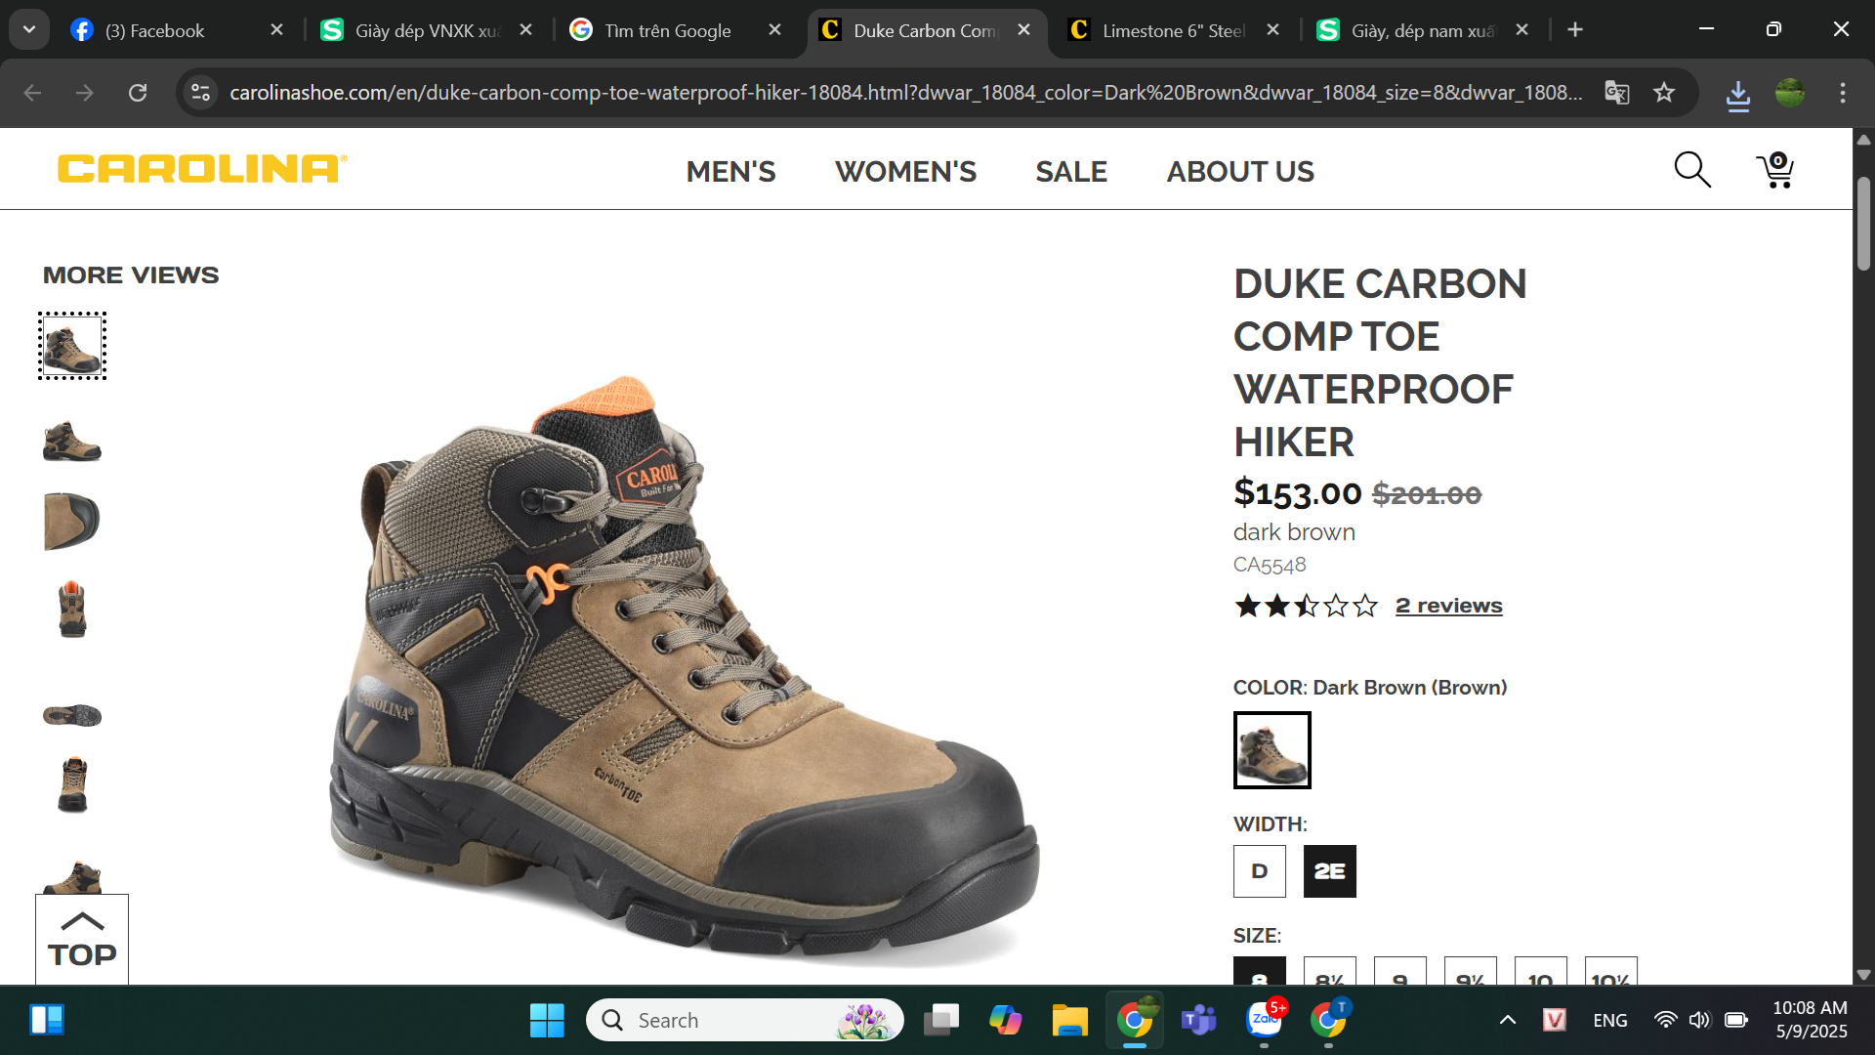This screenshot has width=1875, height=1055.
Task: Jump to top with TOP arrow button
Action: pyautogui.click(x=82, y=940)
